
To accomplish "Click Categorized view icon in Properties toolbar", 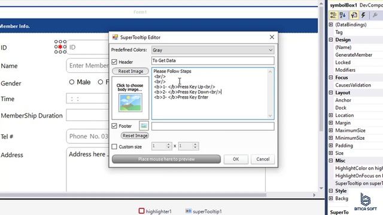I will pyautogui.click(x=333, y=15).
